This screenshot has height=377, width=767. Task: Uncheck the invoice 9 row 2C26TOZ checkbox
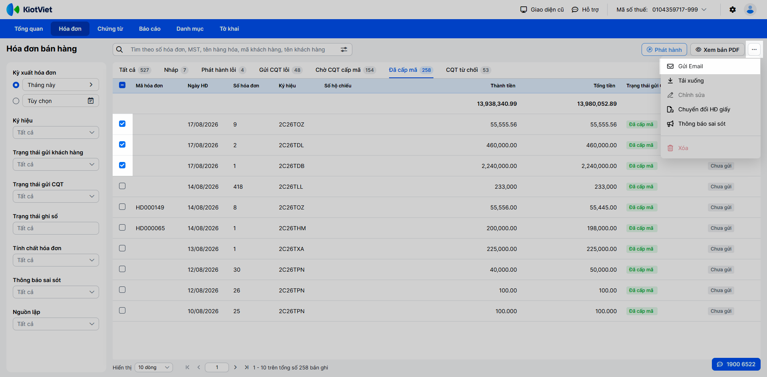[122, 124]
